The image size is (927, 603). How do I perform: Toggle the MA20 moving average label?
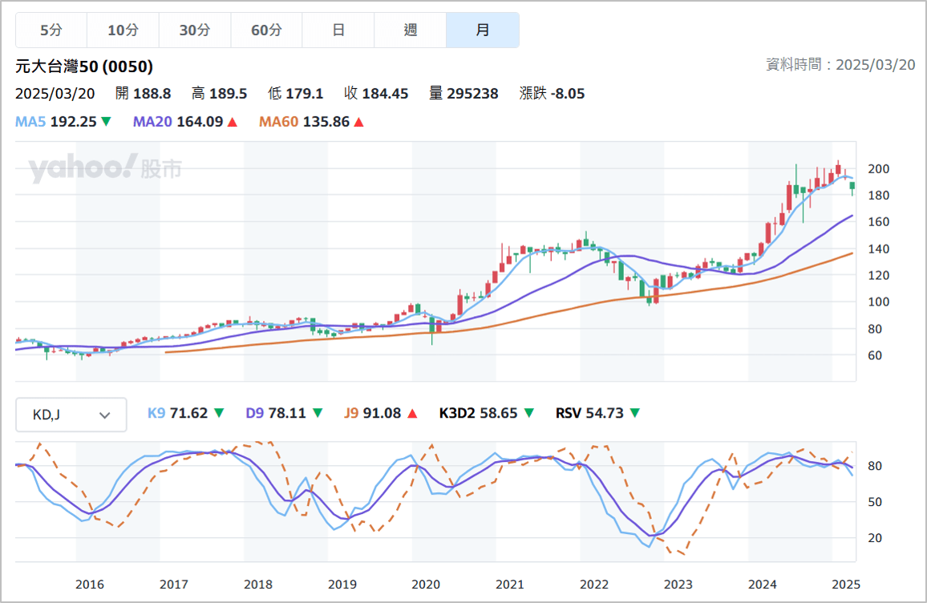tap(152, 120)
